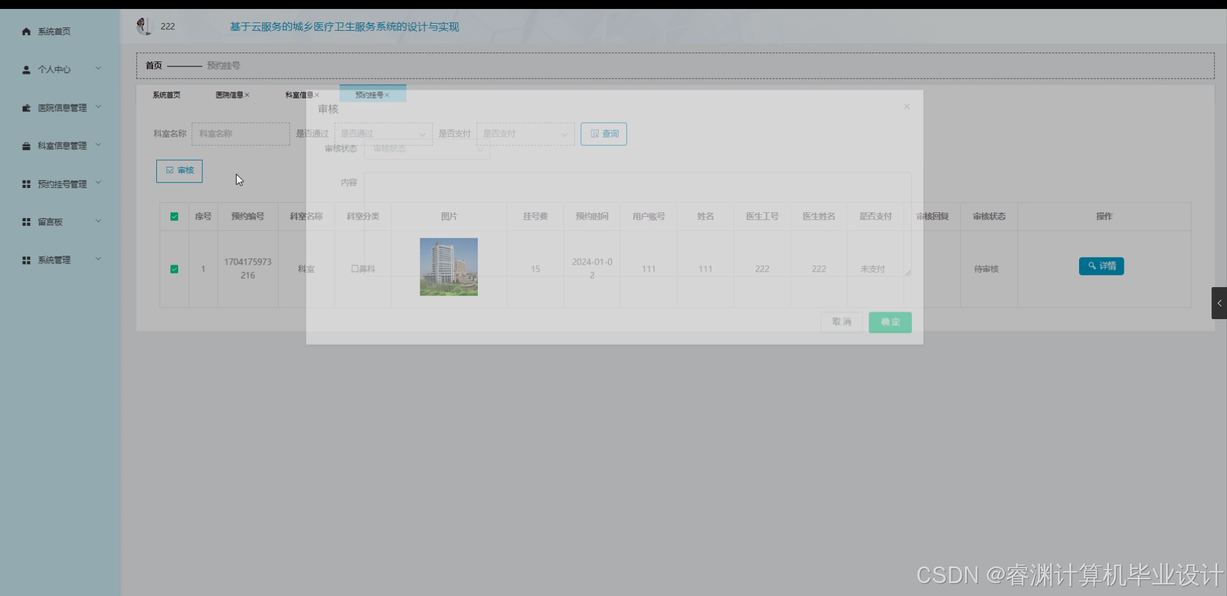Click the briefcase icon beside 科室信息管理

click(26, 146)
